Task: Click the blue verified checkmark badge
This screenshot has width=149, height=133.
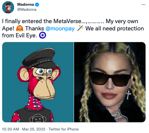Action: pos(37,5)
